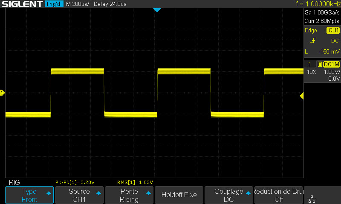Toggle Réduction de Bruit Off setting
Viewport: 341px width, 204px height.
pyautogui.click(x=279, y=195)
